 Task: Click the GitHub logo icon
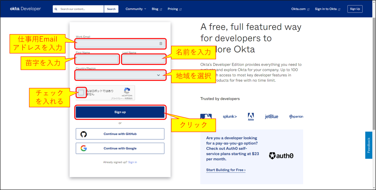pyautogui.click(x=84, y=134)
